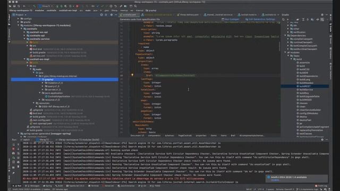Expand compileClasspath in Gradle panel

(288, 39)
